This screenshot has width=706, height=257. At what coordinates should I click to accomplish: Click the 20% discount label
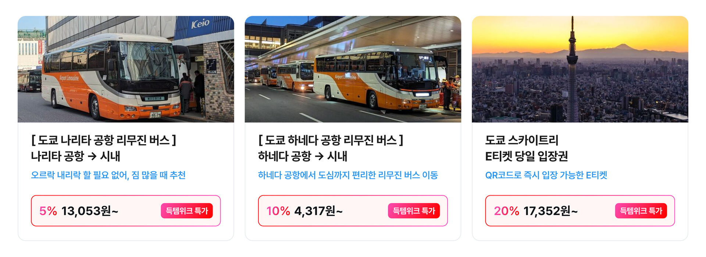[x=506, y=211]
